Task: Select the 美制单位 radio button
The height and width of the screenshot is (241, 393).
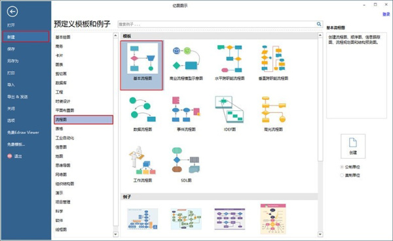Action: 342,175
